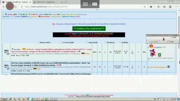Close the network adapter monitor widget

click(x=178, y=35)
